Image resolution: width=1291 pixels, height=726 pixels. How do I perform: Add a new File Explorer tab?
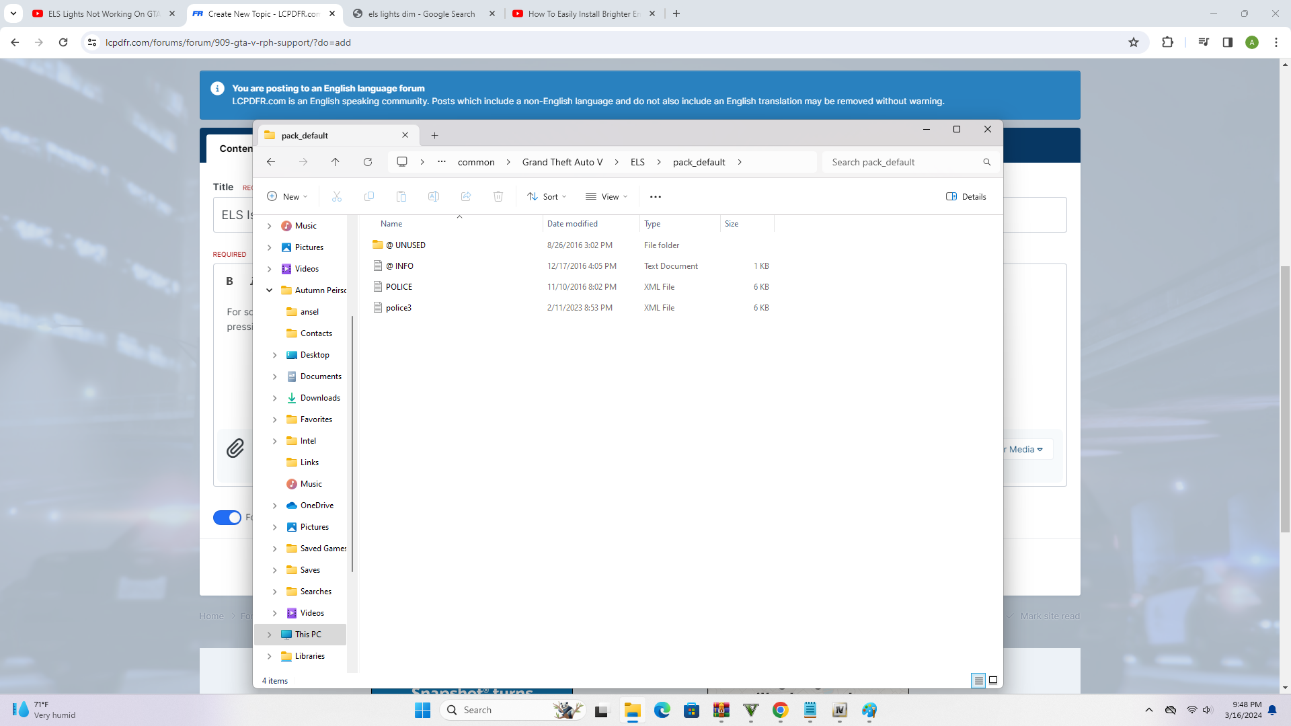(434, 135)
